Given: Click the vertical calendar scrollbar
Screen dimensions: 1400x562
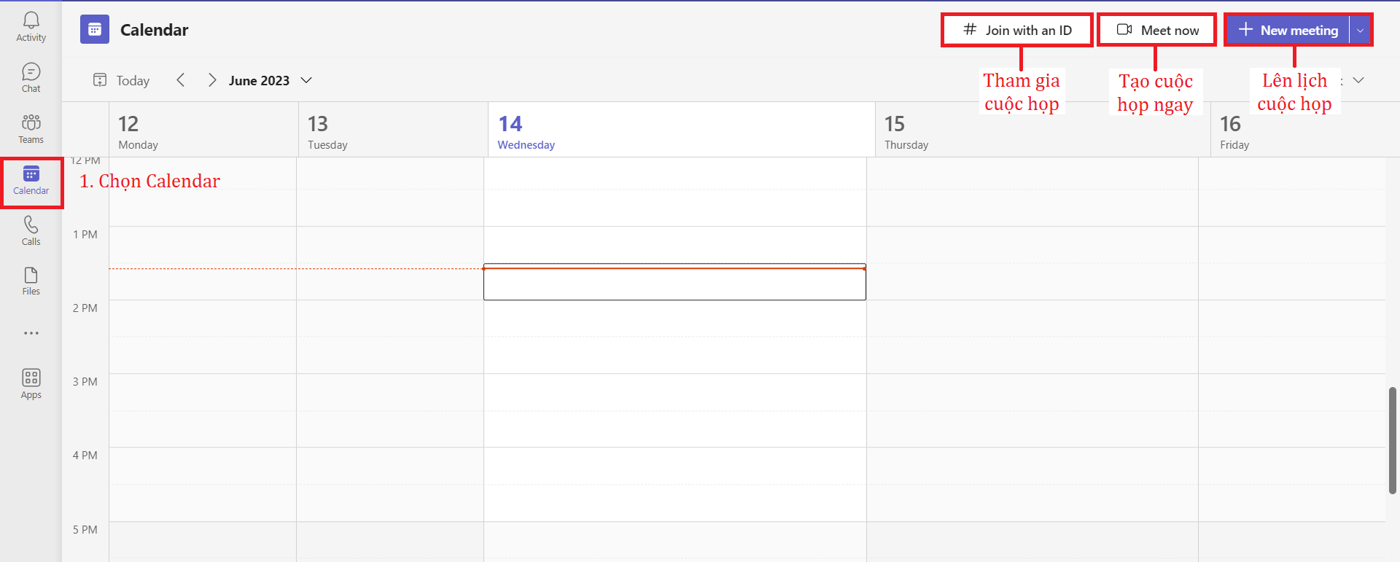Looking at the screenshot, I should (1393, 440).
